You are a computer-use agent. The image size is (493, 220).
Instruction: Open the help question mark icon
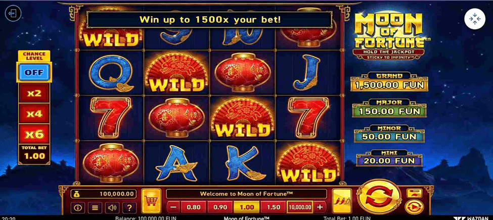click(129, 207)
